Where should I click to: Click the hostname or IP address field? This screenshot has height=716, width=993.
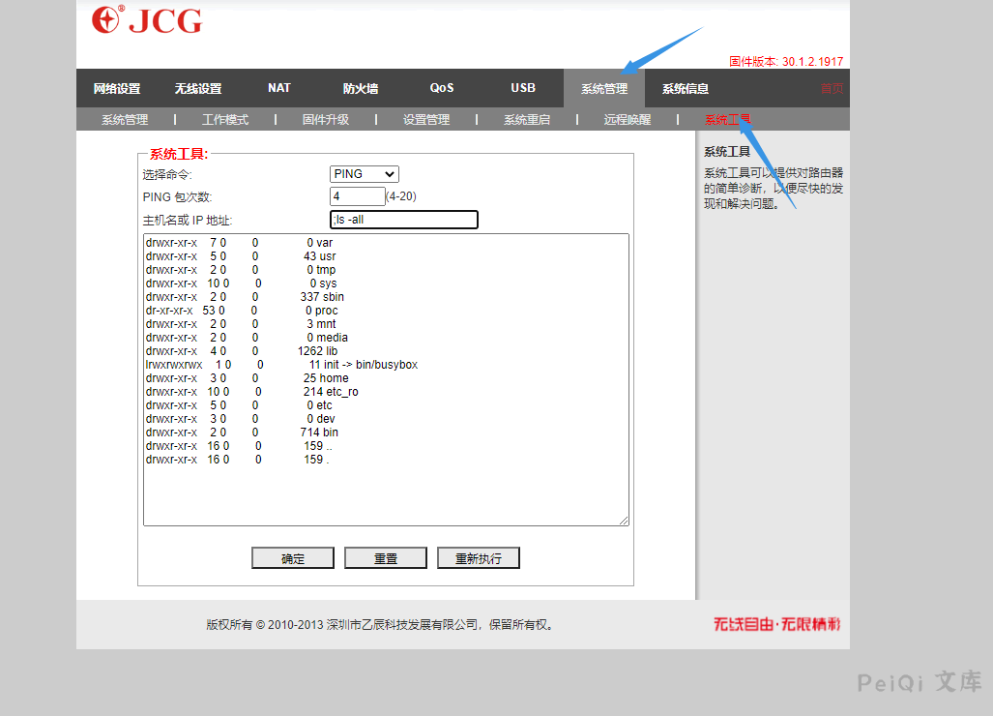(403, 220)
